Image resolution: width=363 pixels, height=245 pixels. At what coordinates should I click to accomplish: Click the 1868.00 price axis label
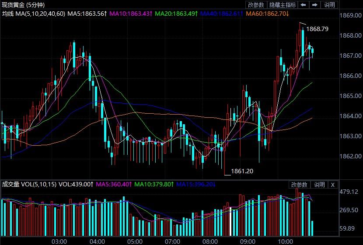350,35
